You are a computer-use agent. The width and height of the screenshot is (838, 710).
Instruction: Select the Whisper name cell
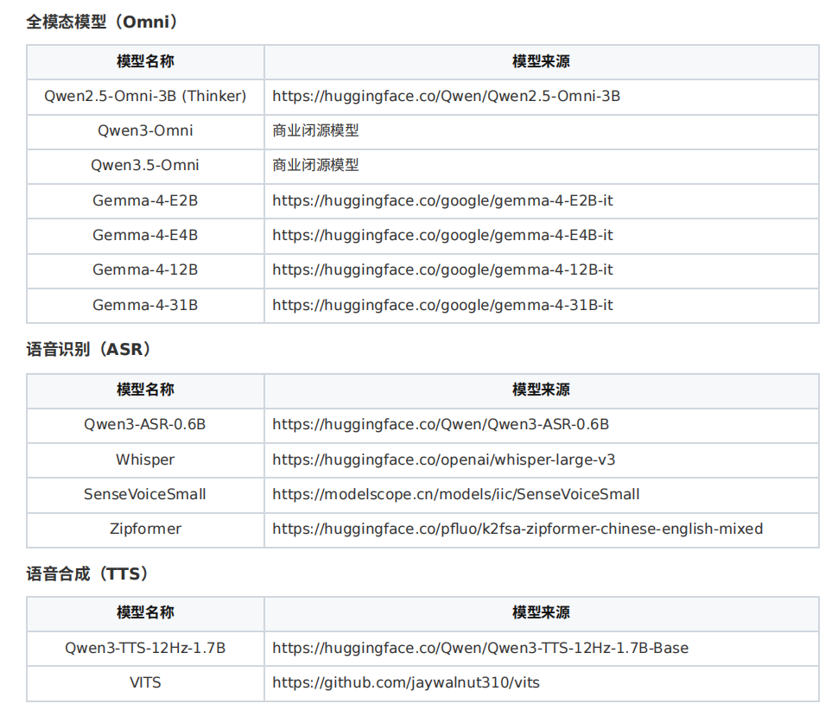pyautogui.click(x=145, y=460)
